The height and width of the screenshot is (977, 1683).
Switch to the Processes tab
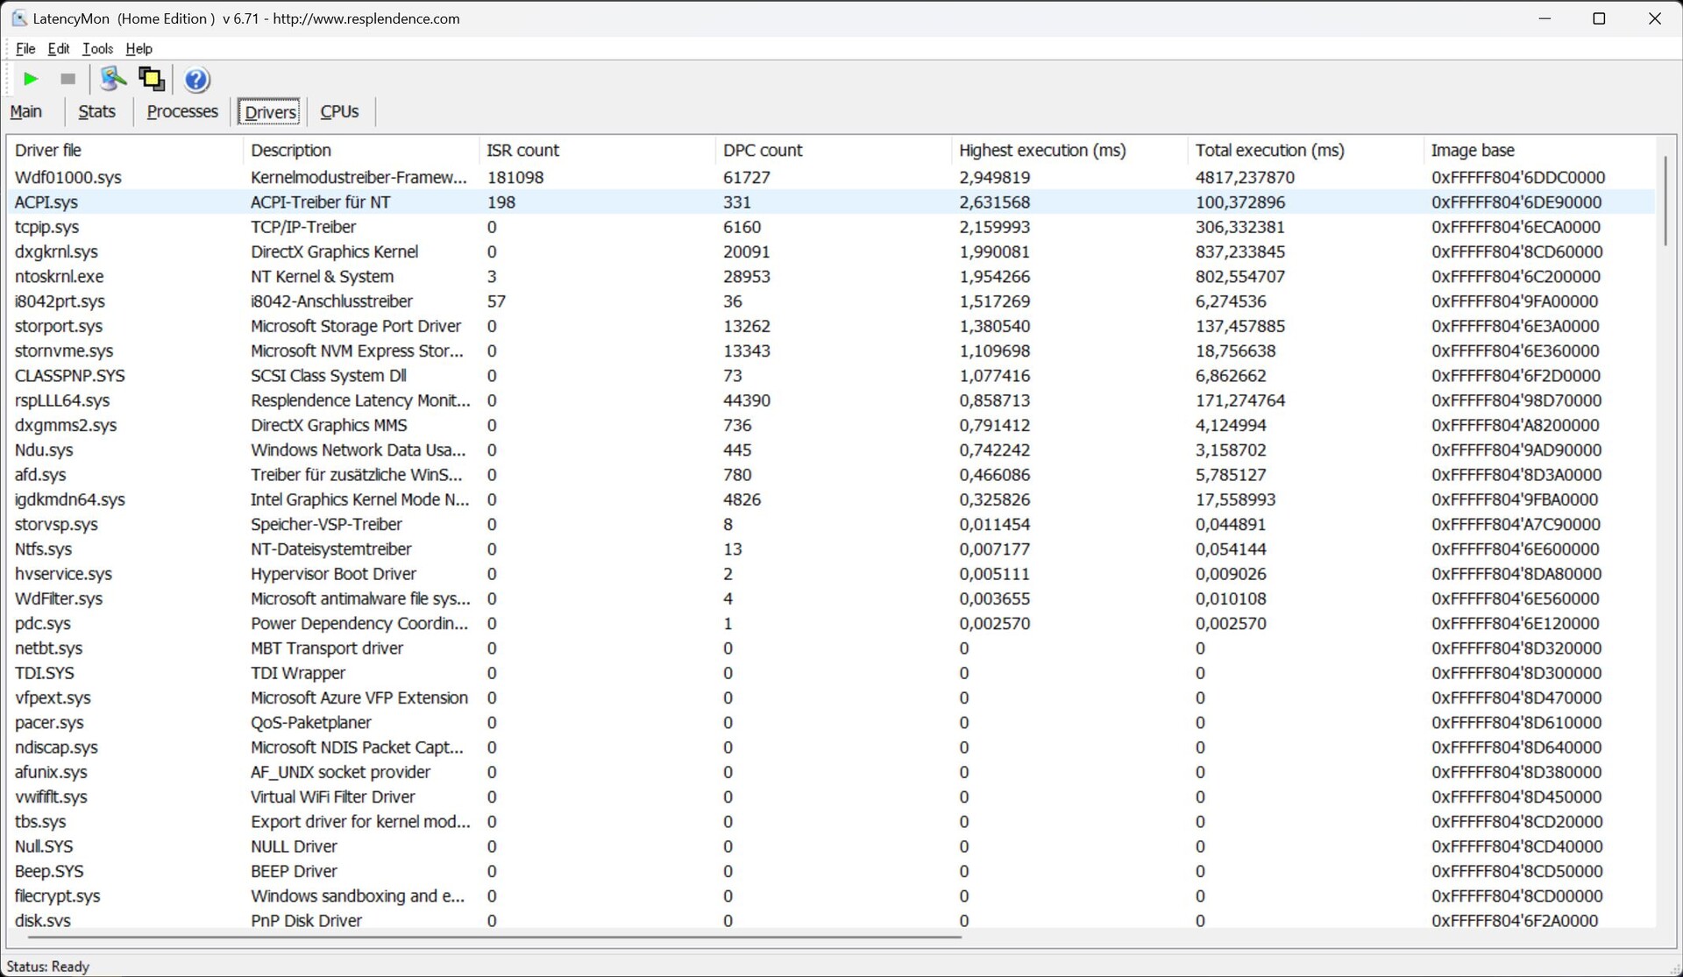tap(182, 112)
